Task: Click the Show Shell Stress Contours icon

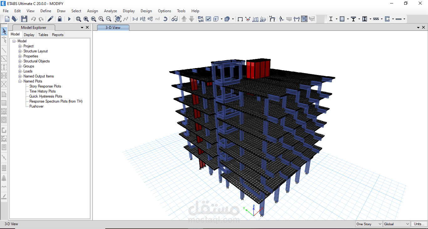Action: pos(304,19)
